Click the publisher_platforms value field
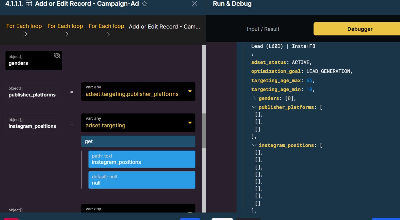400x220 pixels. click(x=138, y=91)
